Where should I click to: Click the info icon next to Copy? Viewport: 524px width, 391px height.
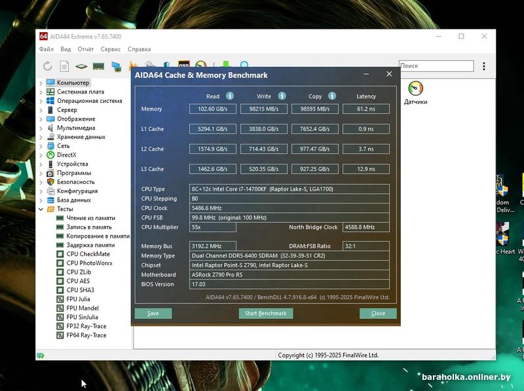tap(332, 96)
